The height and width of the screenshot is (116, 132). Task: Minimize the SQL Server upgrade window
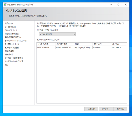pos(111,5)
